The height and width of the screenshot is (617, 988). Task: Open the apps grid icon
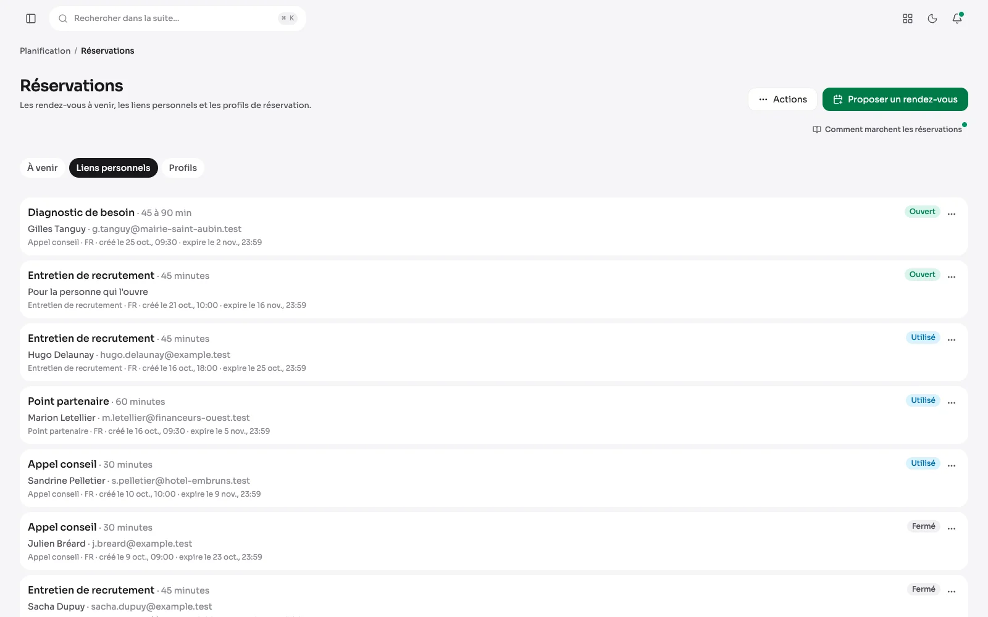[908, 19]
